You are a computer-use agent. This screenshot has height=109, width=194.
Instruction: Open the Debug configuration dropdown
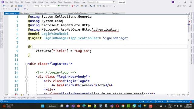coord(38,6)
